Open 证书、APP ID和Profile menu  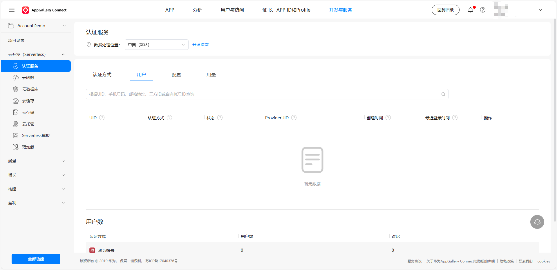286,10
